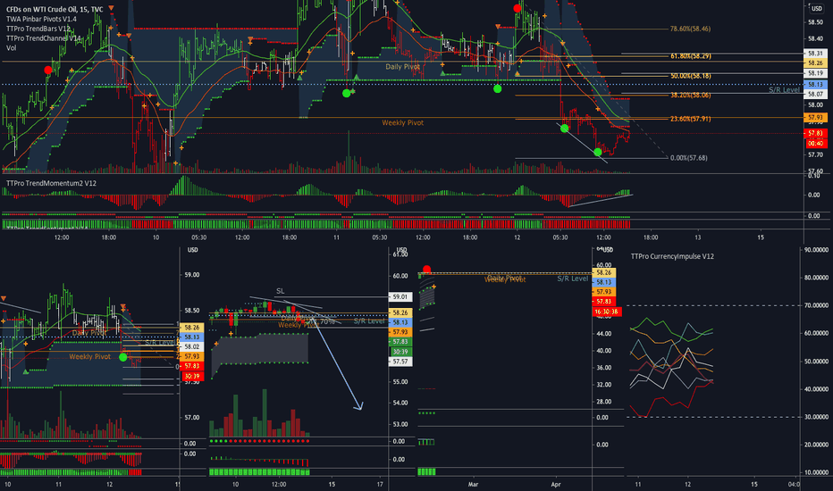Click the 23.60%(57.91) Fibonacci label
Image resolution: width=833 pixels, height=491 pixels.
tap(691, 119)
